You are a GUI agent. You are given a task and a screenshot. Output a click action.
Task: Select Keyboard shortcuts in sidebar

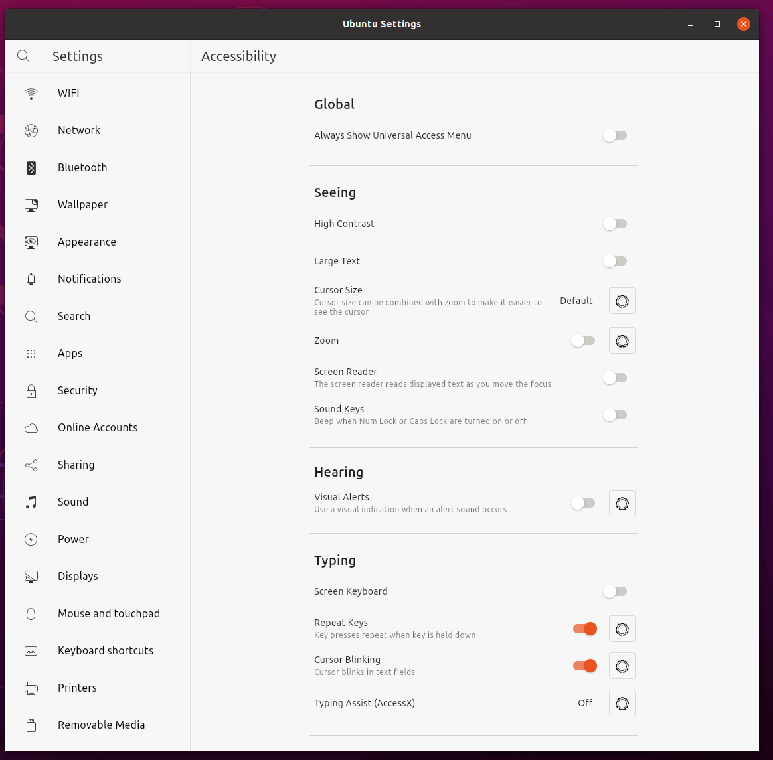point(97,651)
